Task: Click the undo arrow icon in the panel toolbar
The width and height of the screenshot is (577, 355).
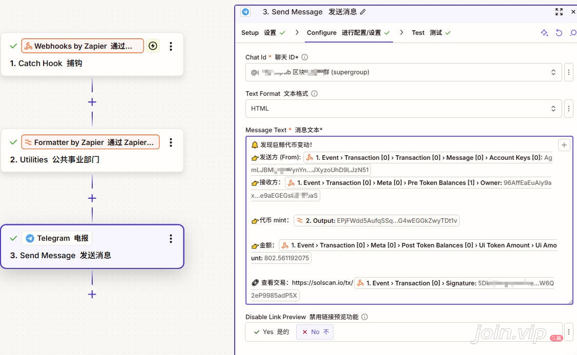Action: click(559, 33)
